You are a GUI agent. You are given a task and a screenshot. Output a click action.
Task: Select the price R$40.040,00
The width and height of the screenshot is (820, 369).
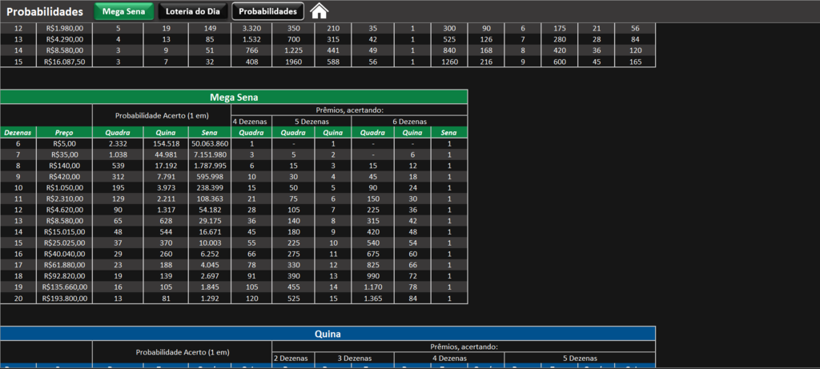[64, 254]
